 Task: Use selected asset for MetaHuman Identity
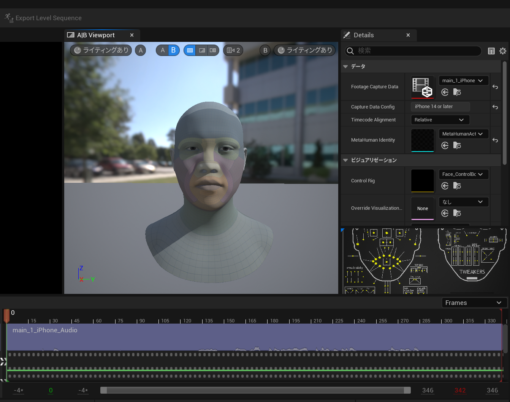[445, 145]
